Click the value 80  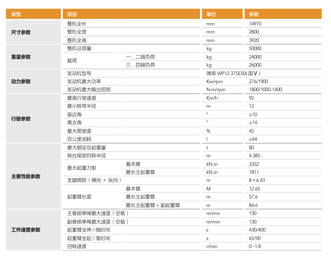tap(251, 147)
